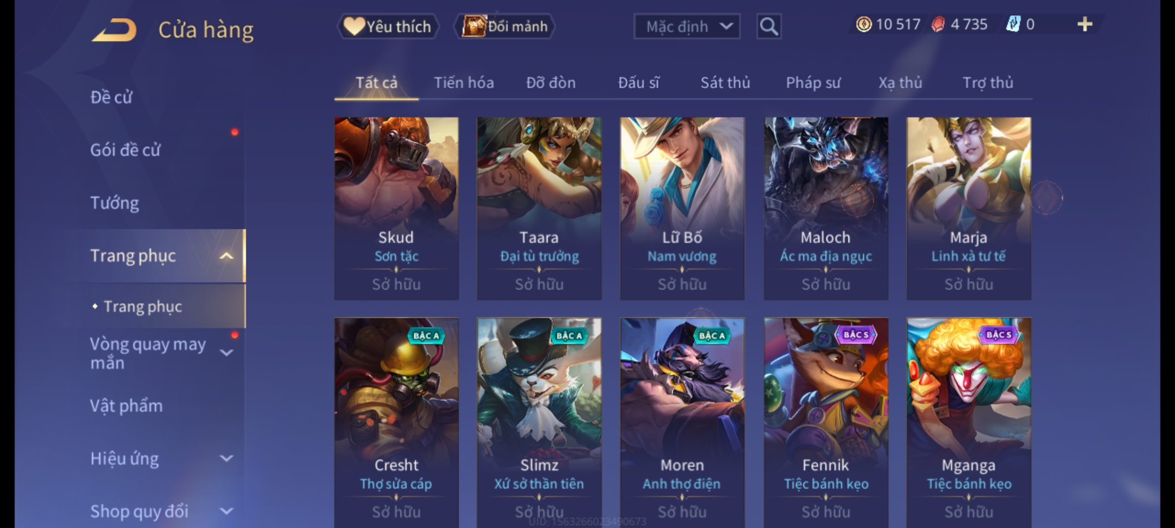The width and height of the screenshot is (1175, 528).
Task: Open Tướng in the sidebar
Action: coord(115,203)
